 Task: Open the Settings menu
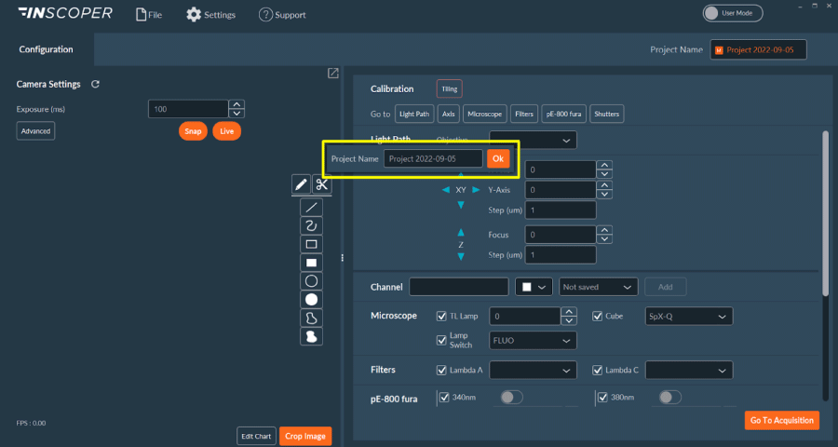[211, 15]
